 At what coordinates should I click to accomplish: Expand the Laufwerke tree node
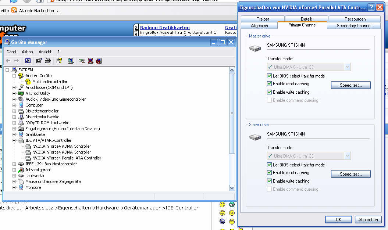click(x=14, y=176)
